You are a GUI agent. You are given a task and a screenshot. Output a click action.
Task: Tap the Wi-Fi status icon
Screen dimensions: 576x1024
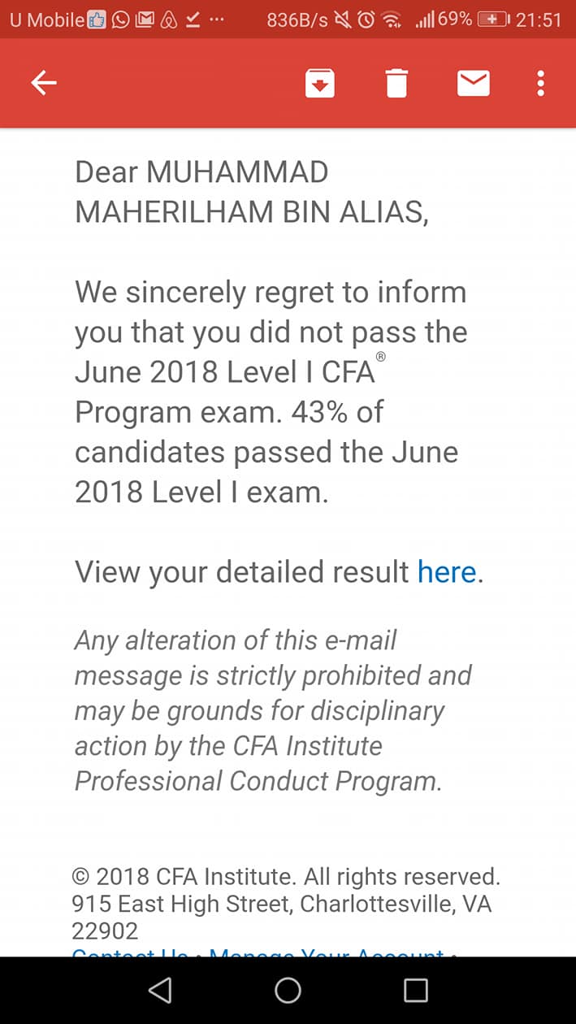pyautogui.click(x=392, y=20)
